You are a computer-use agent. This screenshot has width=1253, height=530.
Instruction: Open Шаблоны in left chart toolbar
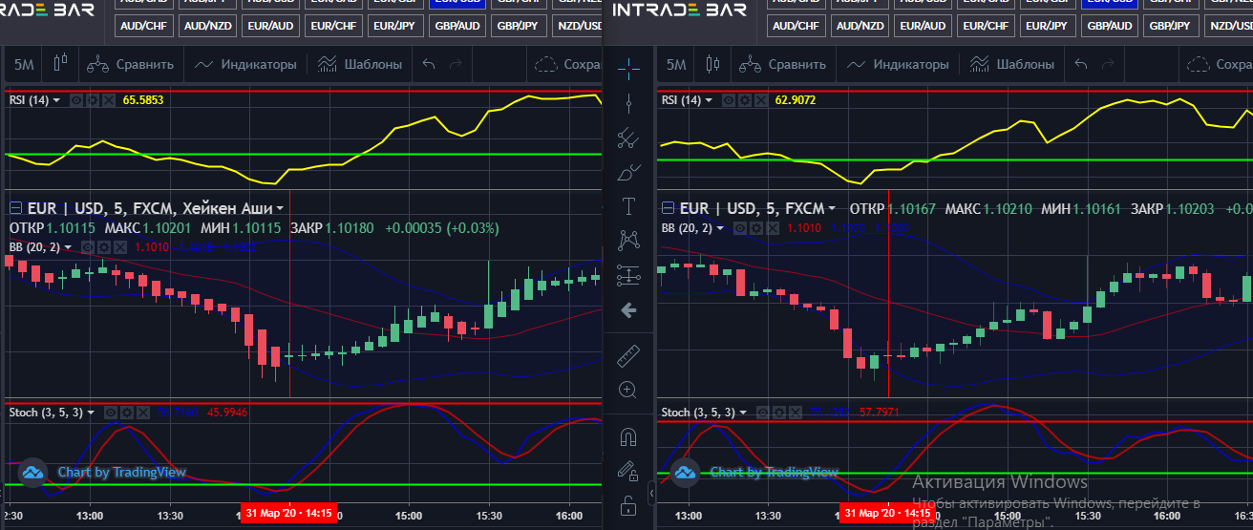click(359, 65)
